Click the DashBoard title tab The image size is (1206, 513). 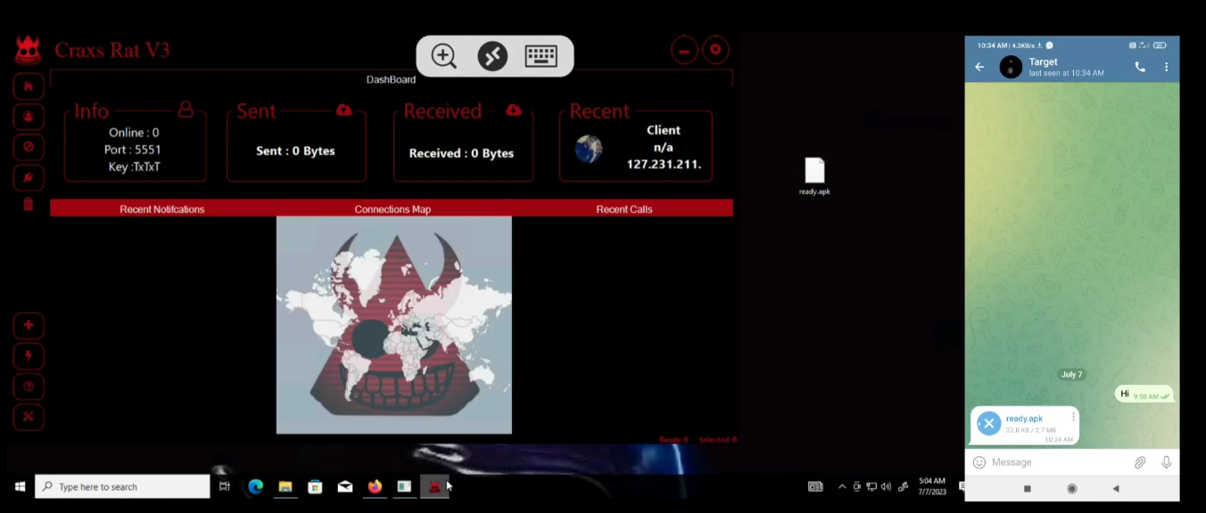[x=391, y=79]
